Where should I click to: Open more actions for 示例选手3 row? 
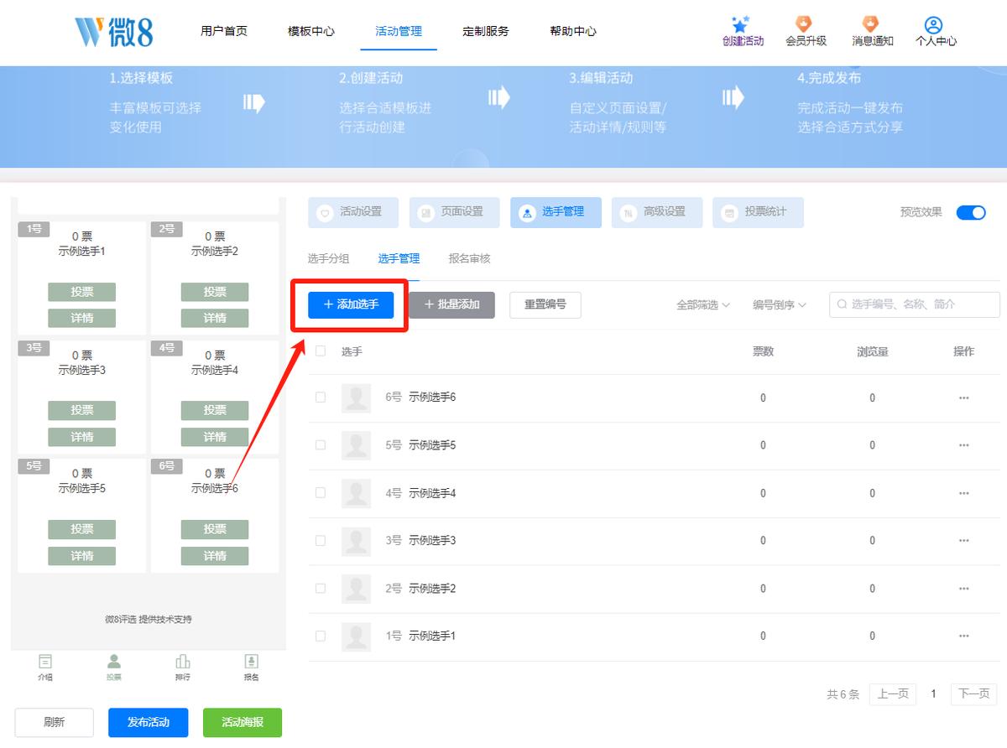[x=964, y=540]
